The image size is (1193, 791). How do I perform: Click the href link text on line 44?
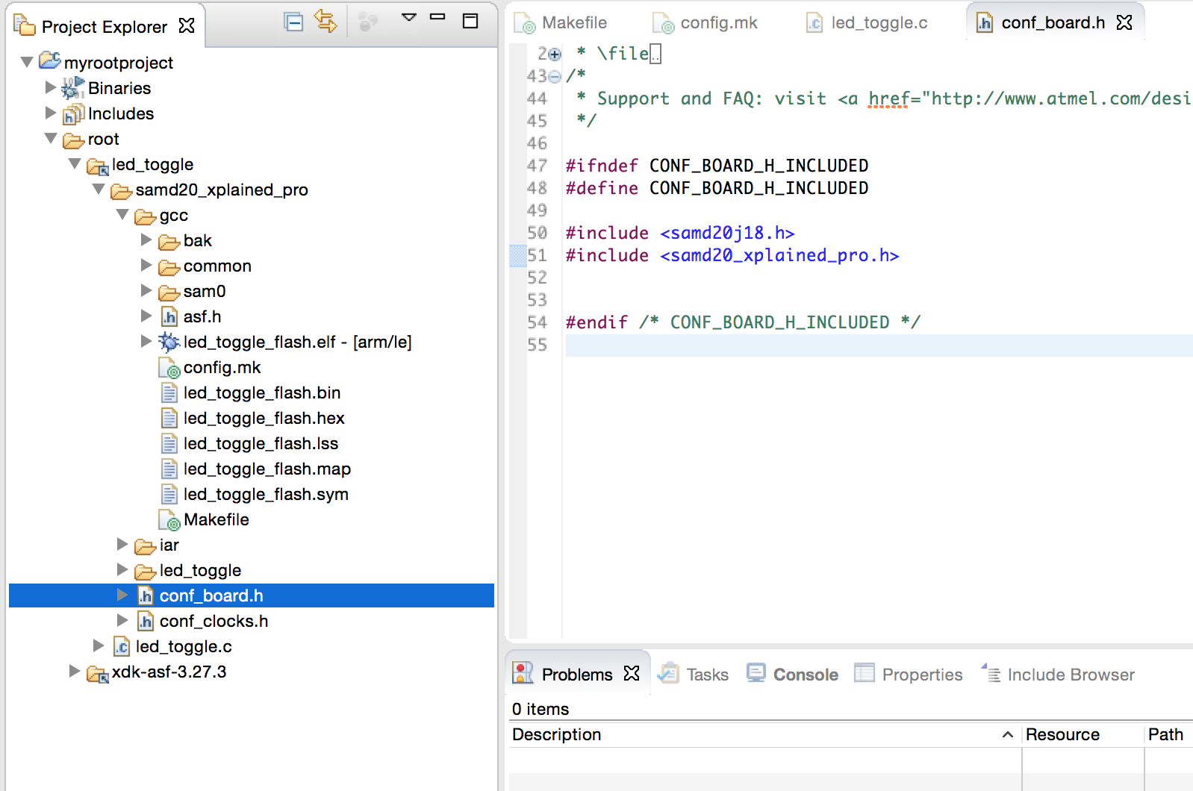coord(888,99)
